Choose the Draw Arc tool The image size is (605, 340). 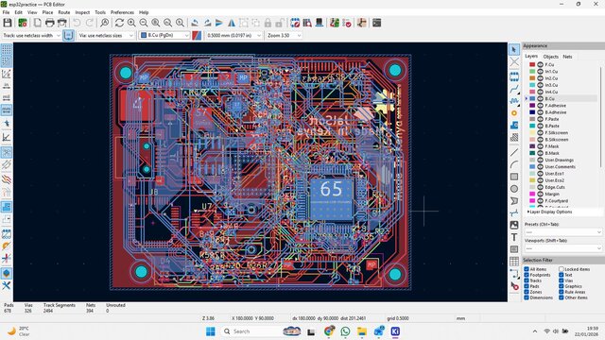pyautogui.click(x=514, y=164)
